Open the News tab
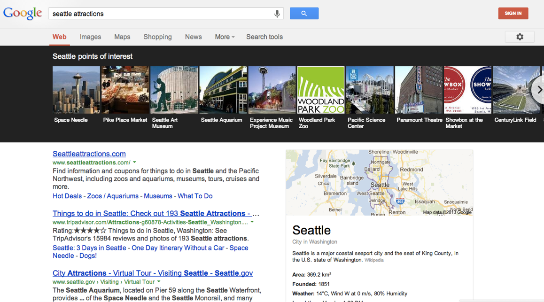Viewport: 544px width, 302px height. tap(193, 37)
